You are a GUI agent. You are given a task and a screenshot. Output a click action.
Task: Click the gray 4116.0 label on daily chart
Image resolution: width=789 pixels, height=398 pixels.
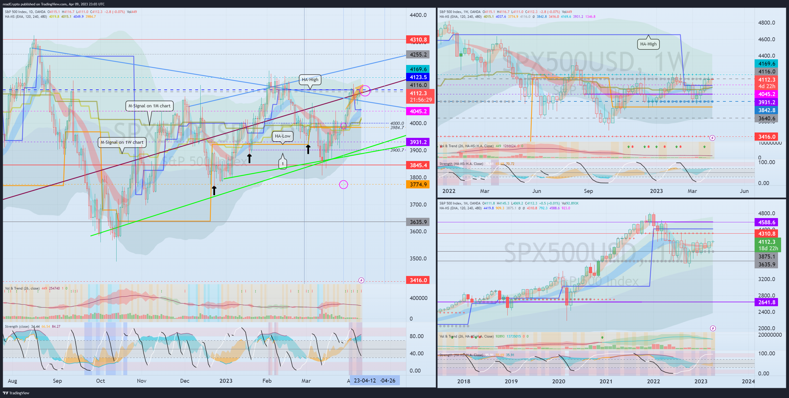pos(418,85)
